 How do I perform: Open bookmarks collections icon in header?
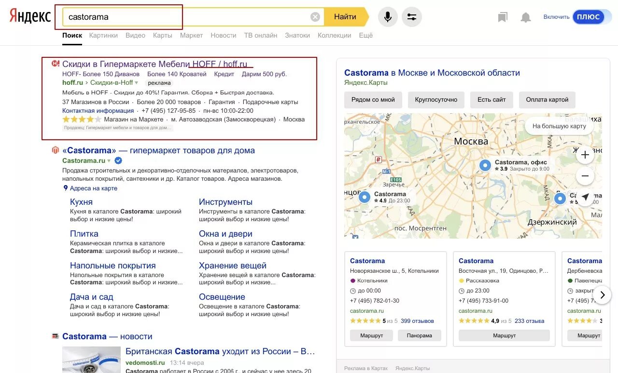(503, 17)
